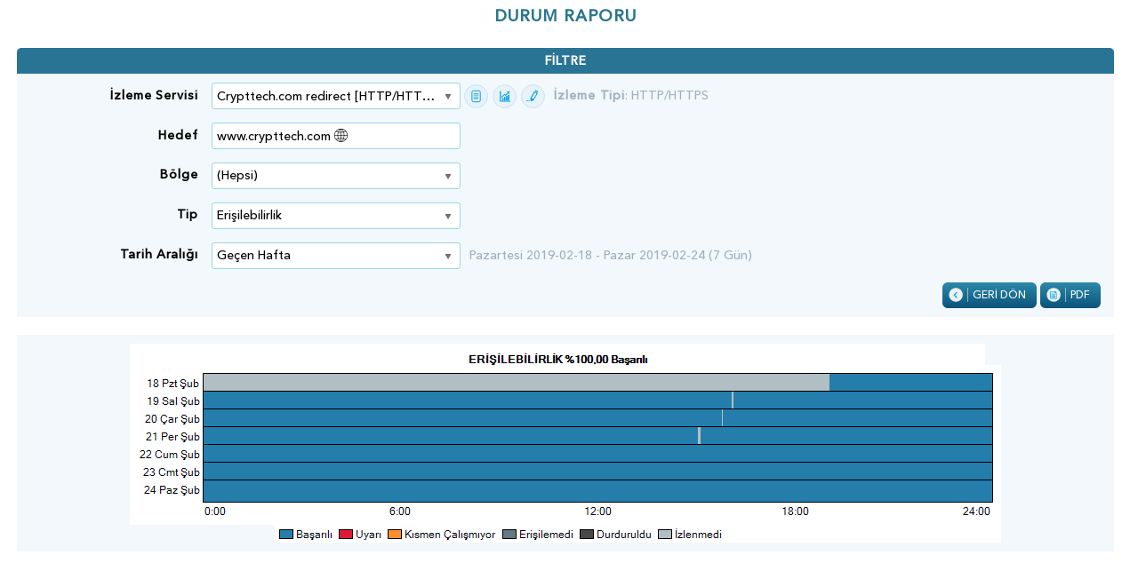Click the Başarılı blue legend swatch
Image resolution: width=1130 pixels, height=563 pixels.
pyautogui.click(x=286, y=535)
